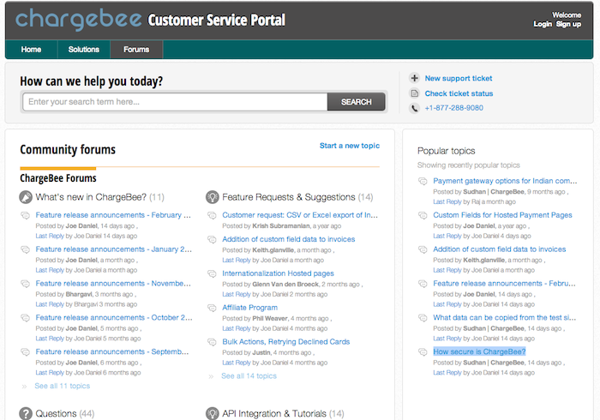Click the +1-877-288-9080 phone number
The width and height of the screenshot is (600, 420).
point(453,108)
